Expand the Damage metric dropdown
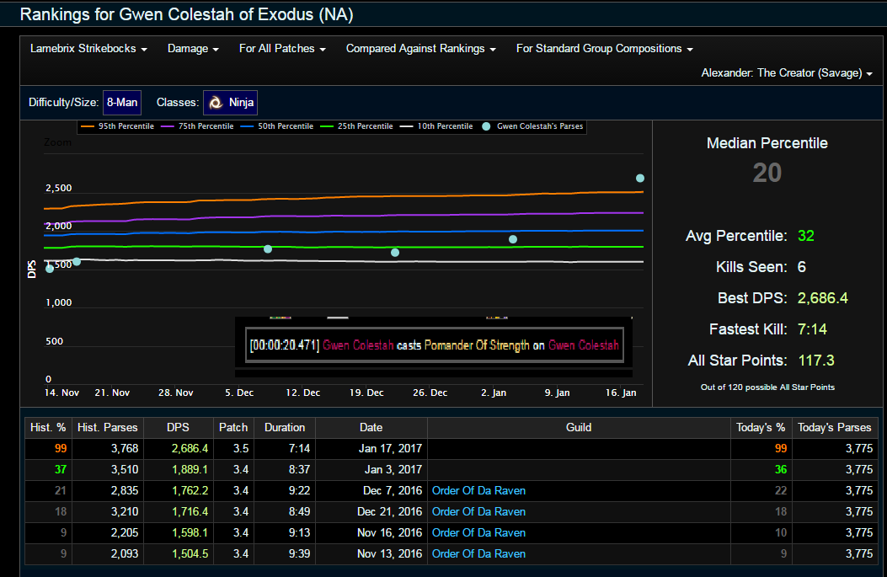This screenshot has height=577, width=887. (193, 49)
